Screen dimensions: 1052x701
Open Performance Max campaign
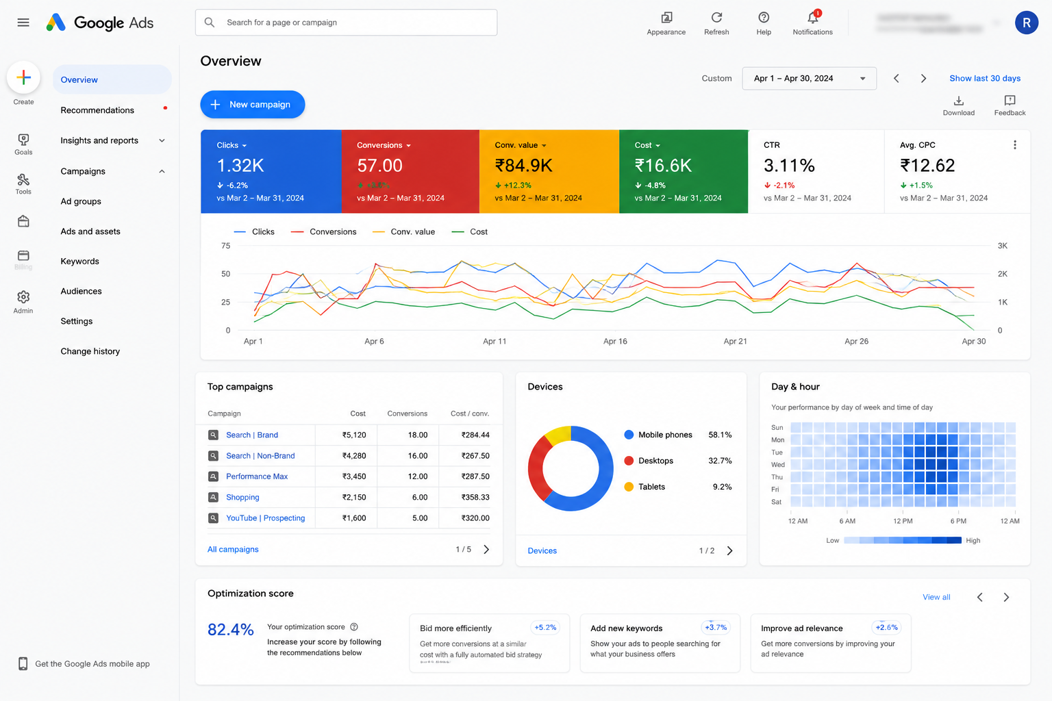(x=257, y=476)
